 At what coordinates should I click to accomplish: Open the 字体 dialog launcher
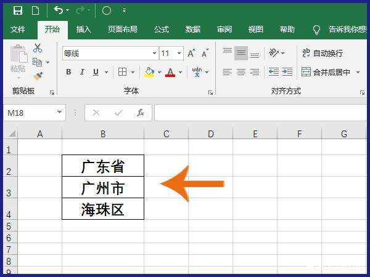[210, 92]
